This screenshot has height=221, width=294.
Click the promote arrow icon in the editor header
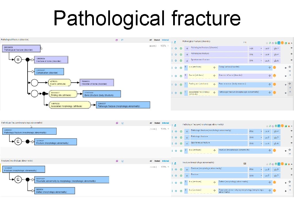(x=270, y=43)
